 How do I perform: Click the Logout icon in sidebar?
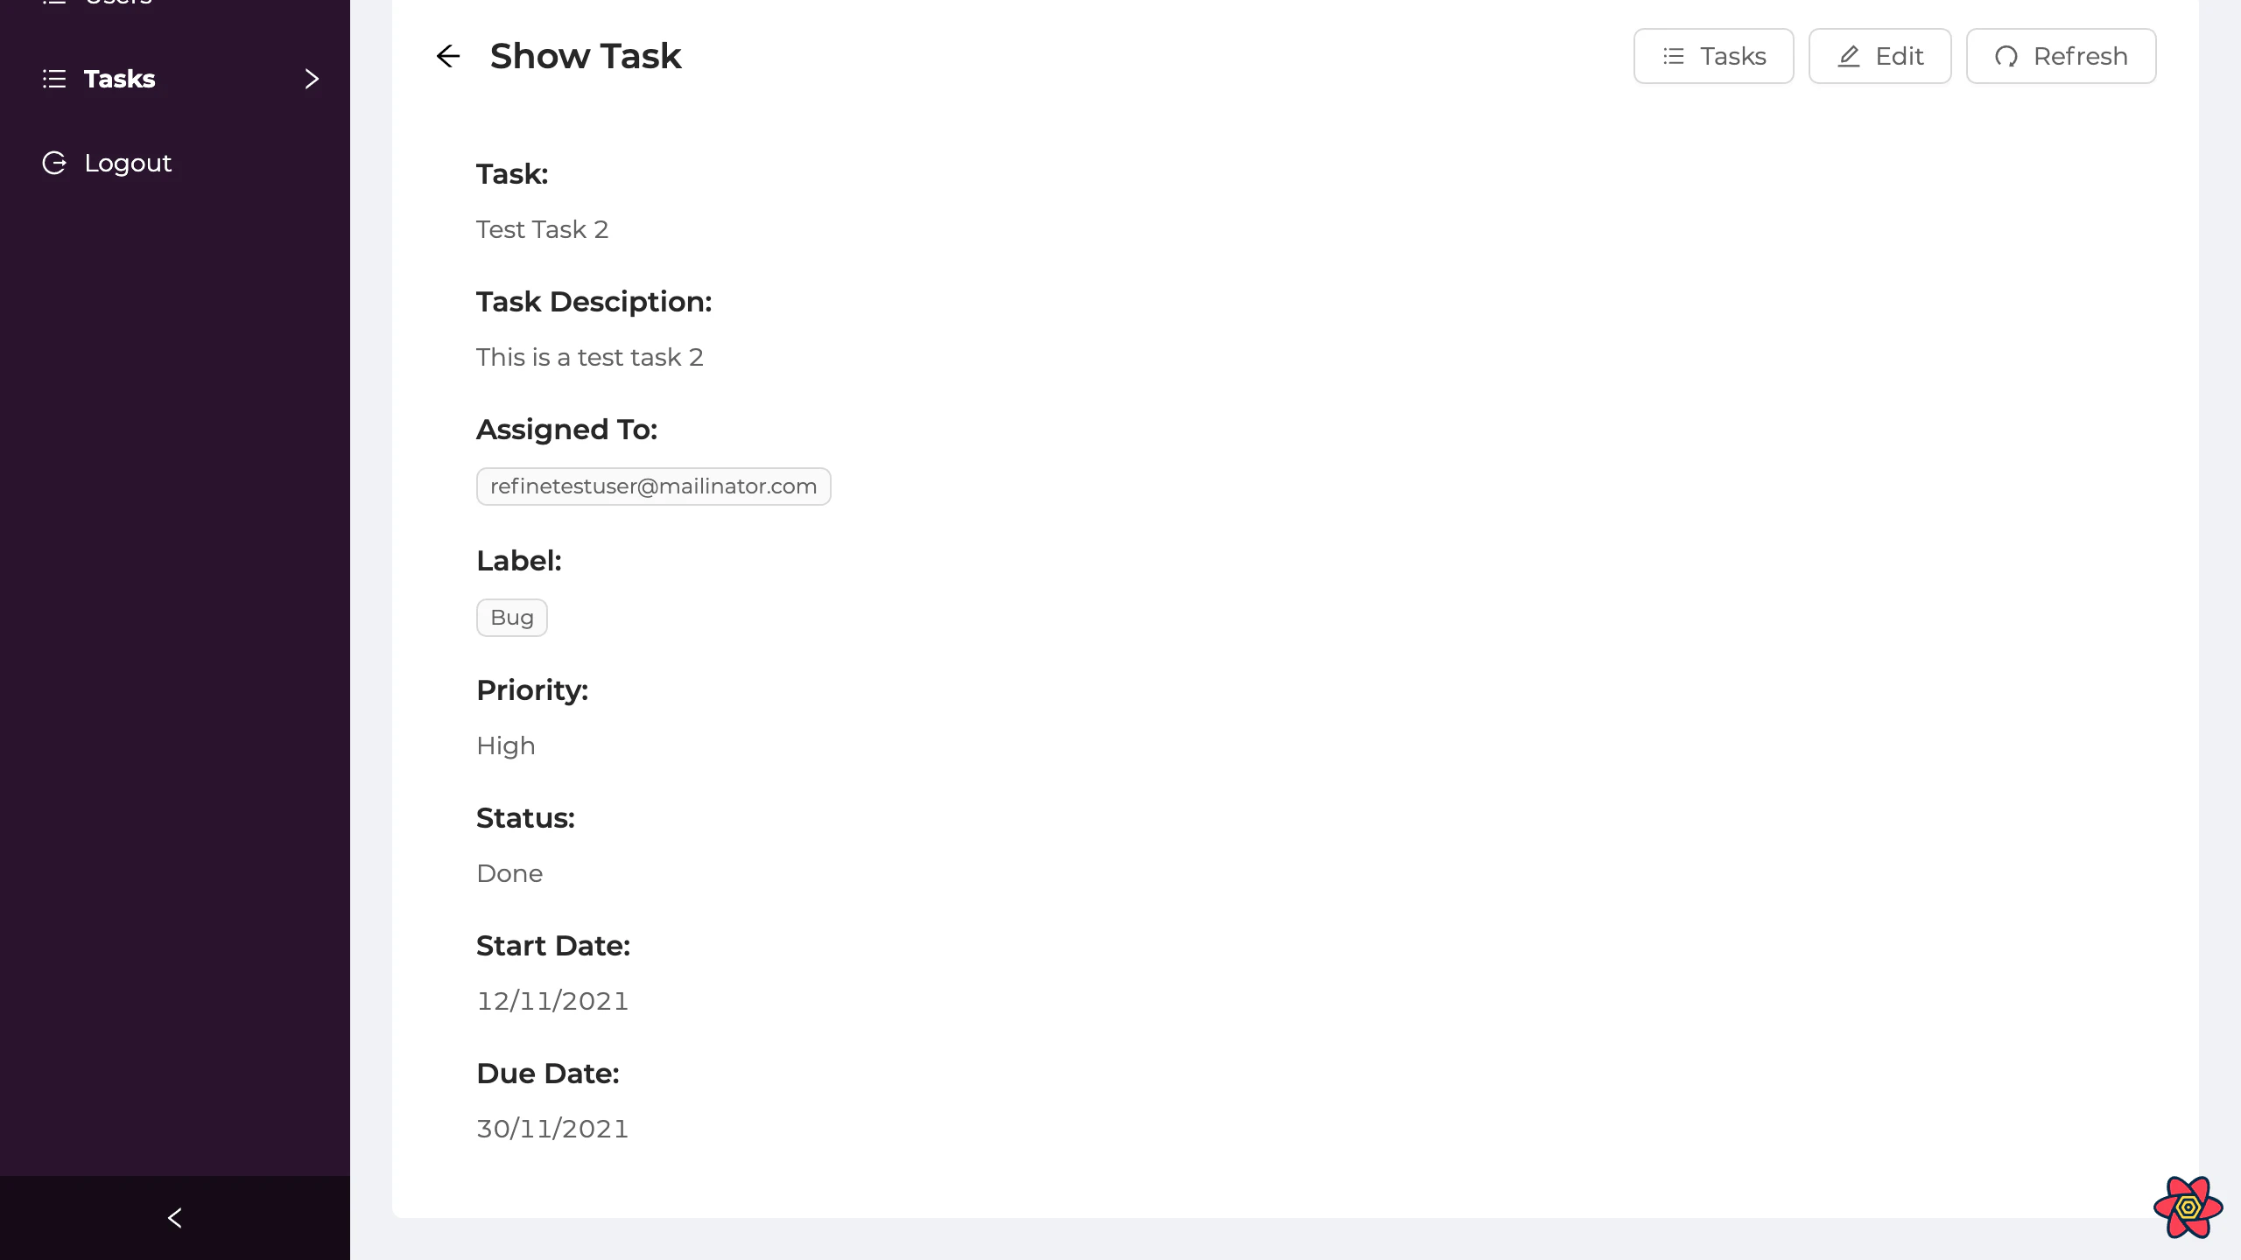54,163
